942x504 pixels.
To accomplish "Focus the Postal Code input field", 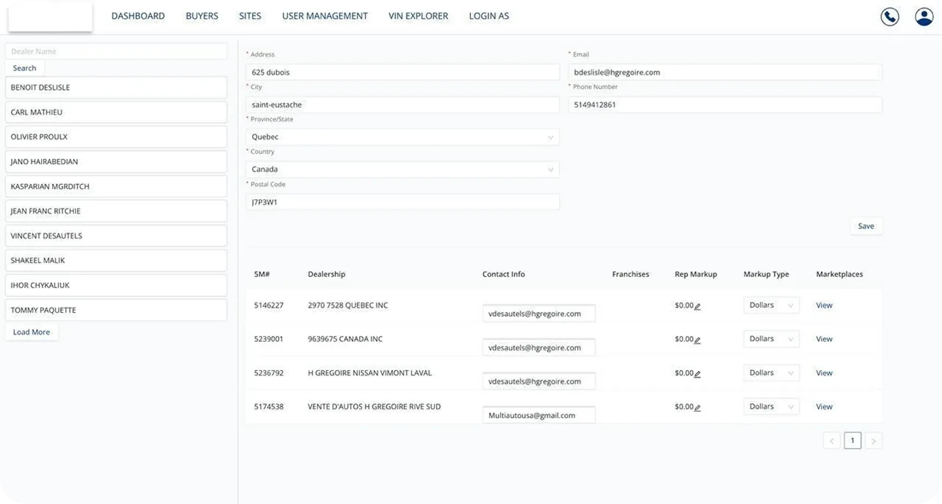I will (402, 202).
